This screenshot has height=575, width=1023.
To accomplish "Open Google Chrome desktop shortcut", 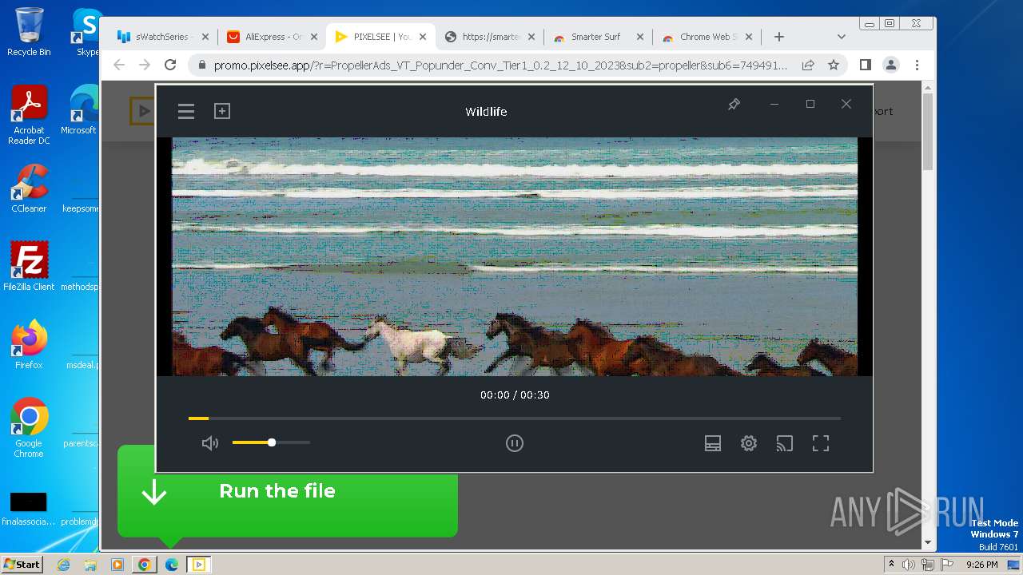I will [x=29, y=428].
